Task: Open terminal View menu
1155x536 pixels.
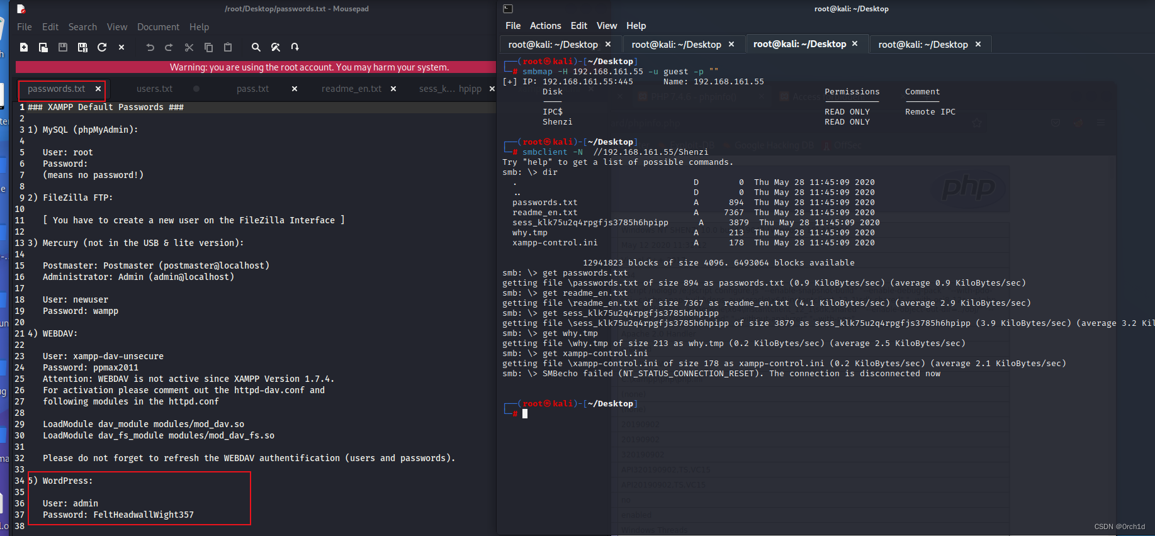Action: point(607,26)
